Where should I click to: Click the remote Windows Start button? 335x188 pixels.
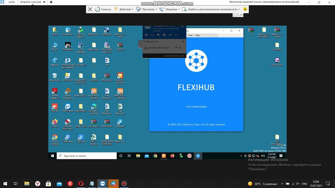point(53,156)
